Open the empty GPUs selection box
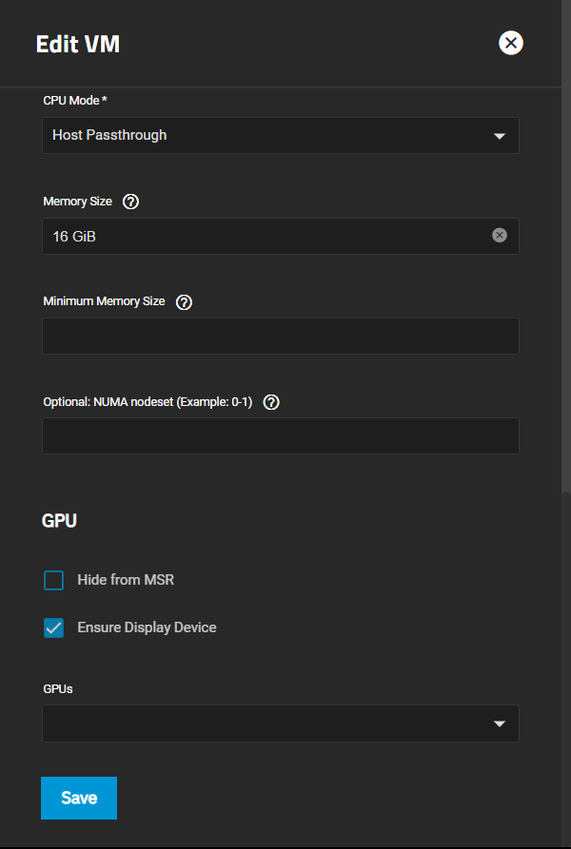The image size is (571, 849). [x=281, y=724]
